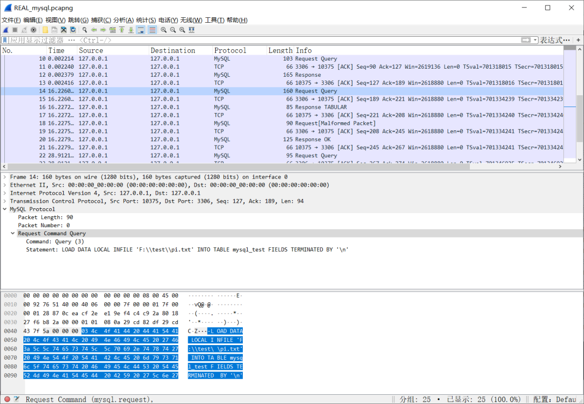Viewport: 584px width, 404px height.
Task: Open the 文件(F) menu
Action: 11,20
